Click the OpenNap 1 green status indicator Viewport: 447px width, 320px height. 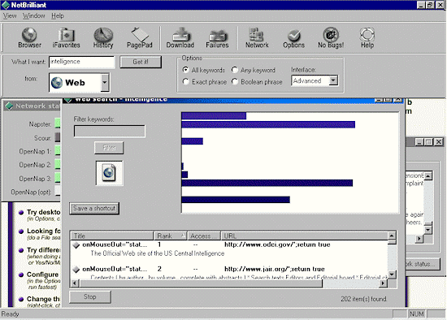click(58, 151)
